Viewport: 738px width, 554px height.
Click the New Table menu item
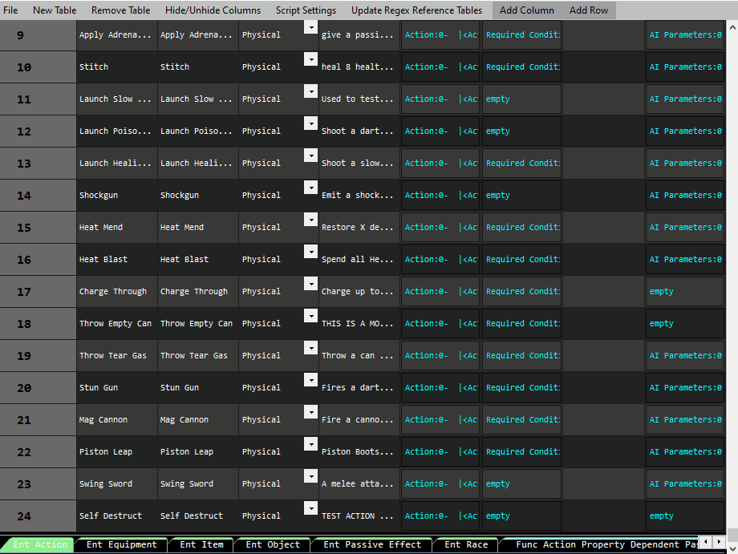[55, 10]
